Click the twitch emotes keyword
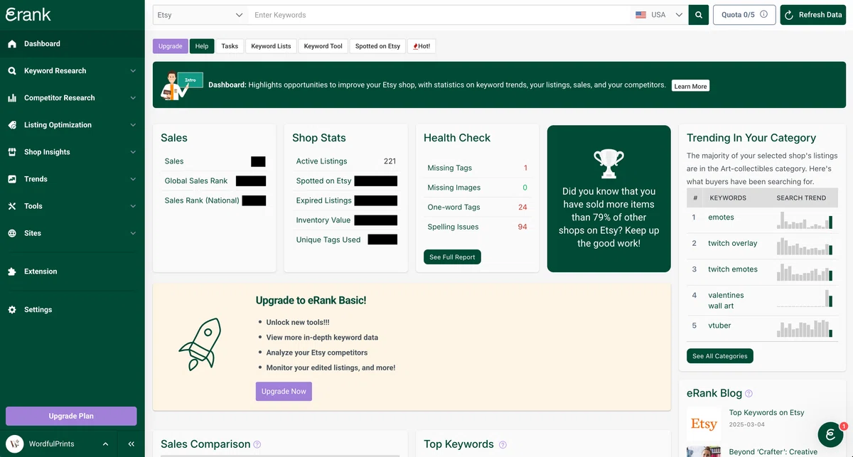The width and height of the screenshot is (853, 457). coord(732,269)
